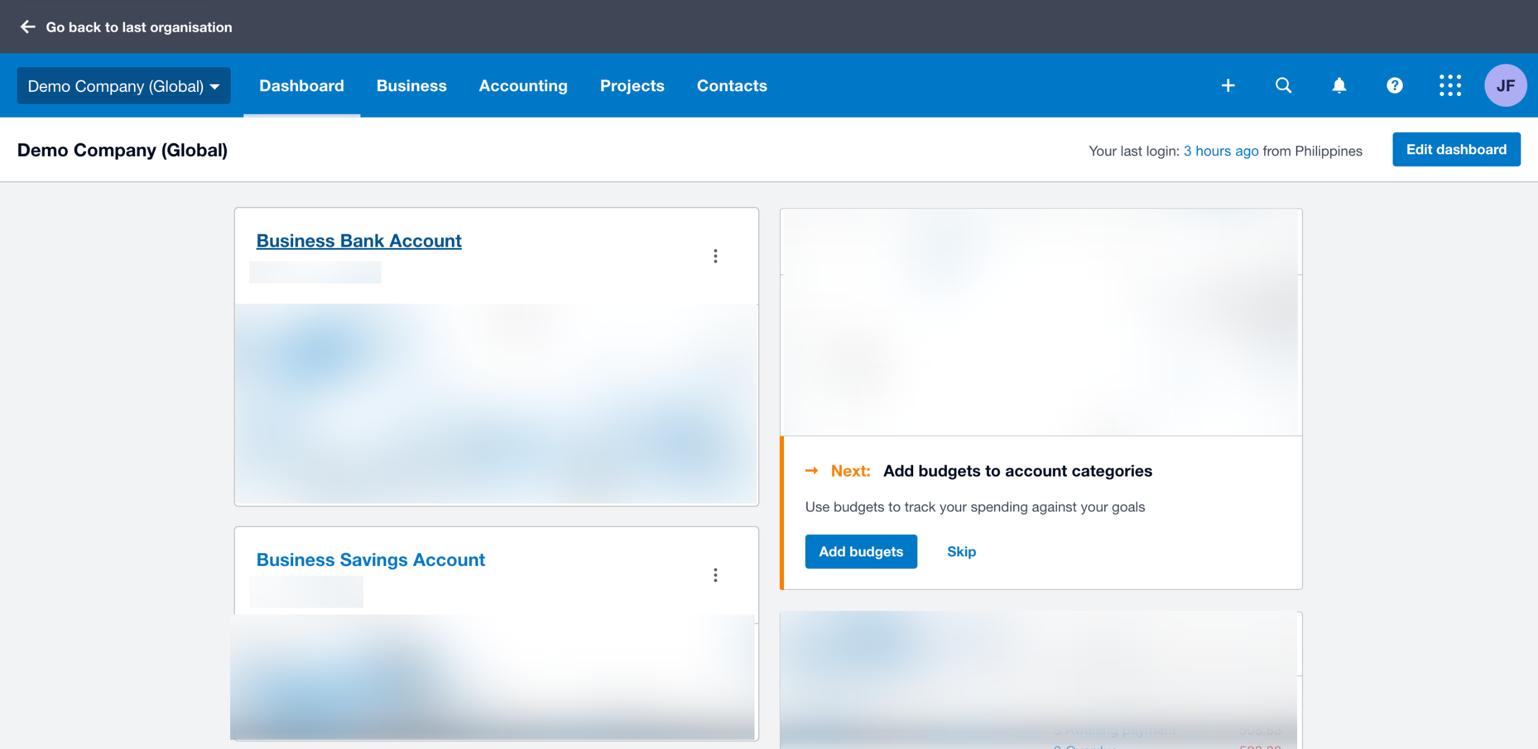Click the 3 hours ago login link

[x=1221, y=151]
